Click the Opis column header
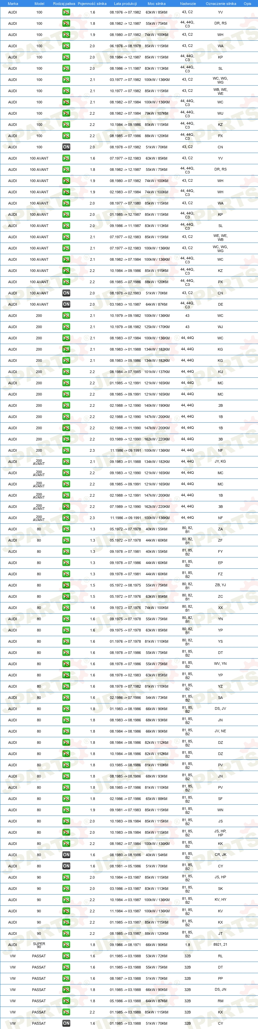 click(248, 4)
